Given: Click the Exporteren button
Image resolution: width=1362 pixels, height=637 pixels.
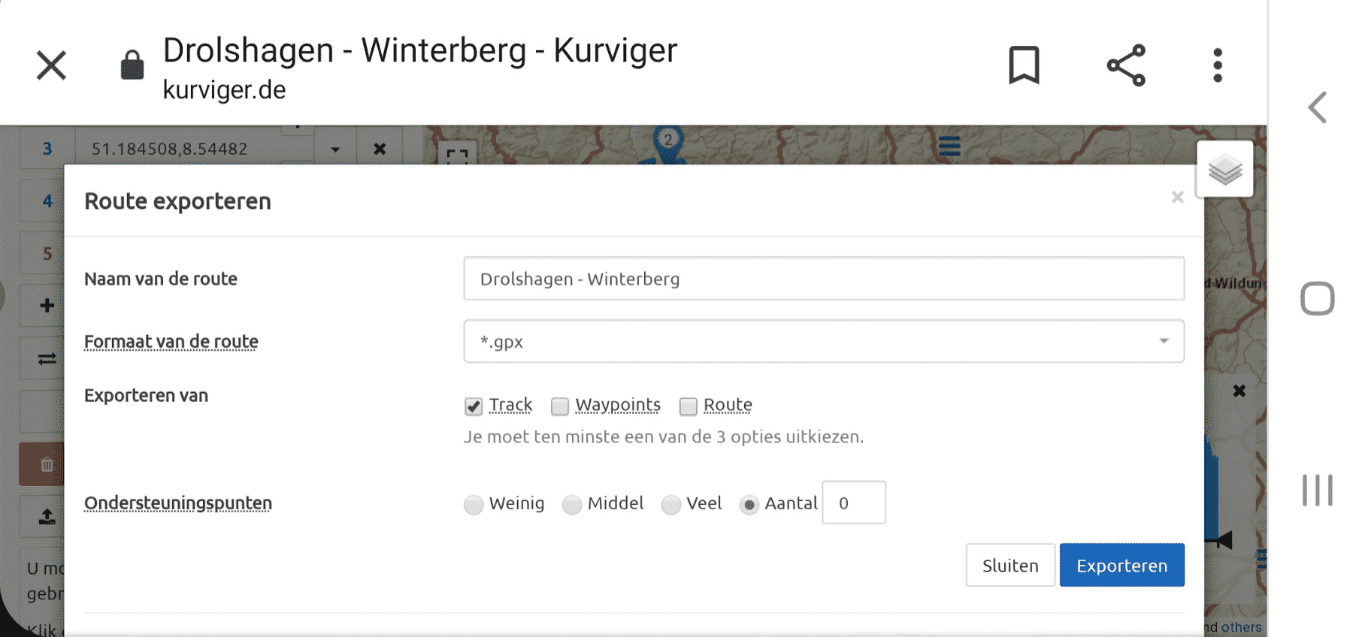Looking at the screenshot, I should pos(1122,565).
